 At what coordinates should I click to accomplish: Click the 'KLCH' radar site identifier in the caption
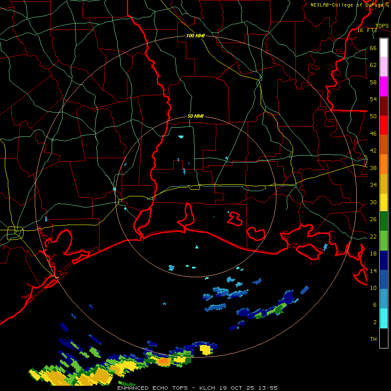(x=207, y=388)
